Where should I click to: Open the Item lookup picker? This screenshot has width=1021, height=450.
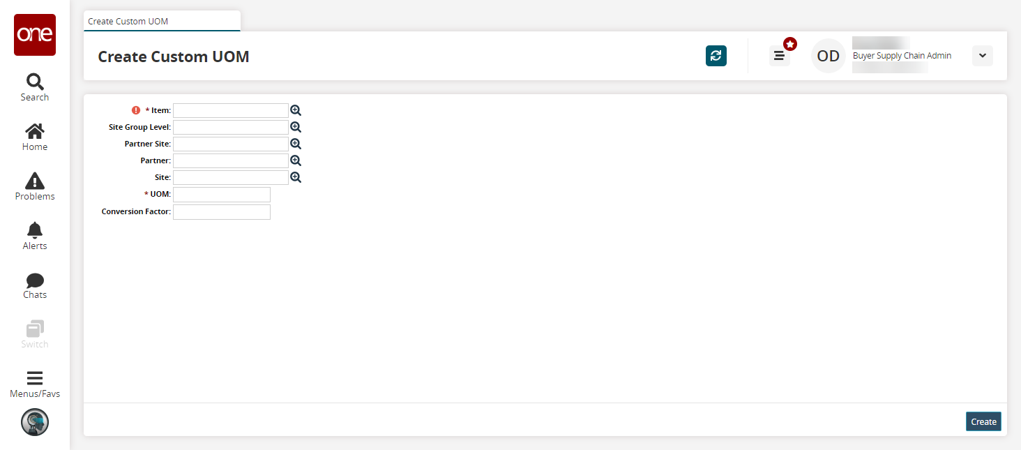click(296, 110)
